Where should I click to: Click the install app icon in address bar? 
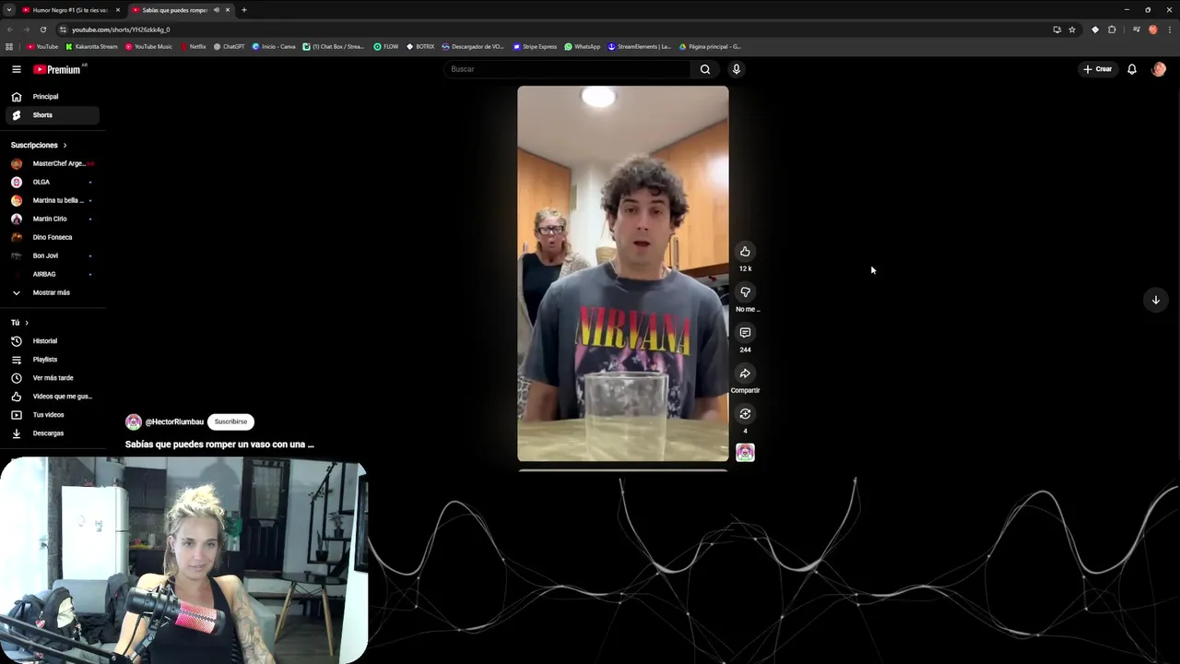point(1056,30)
